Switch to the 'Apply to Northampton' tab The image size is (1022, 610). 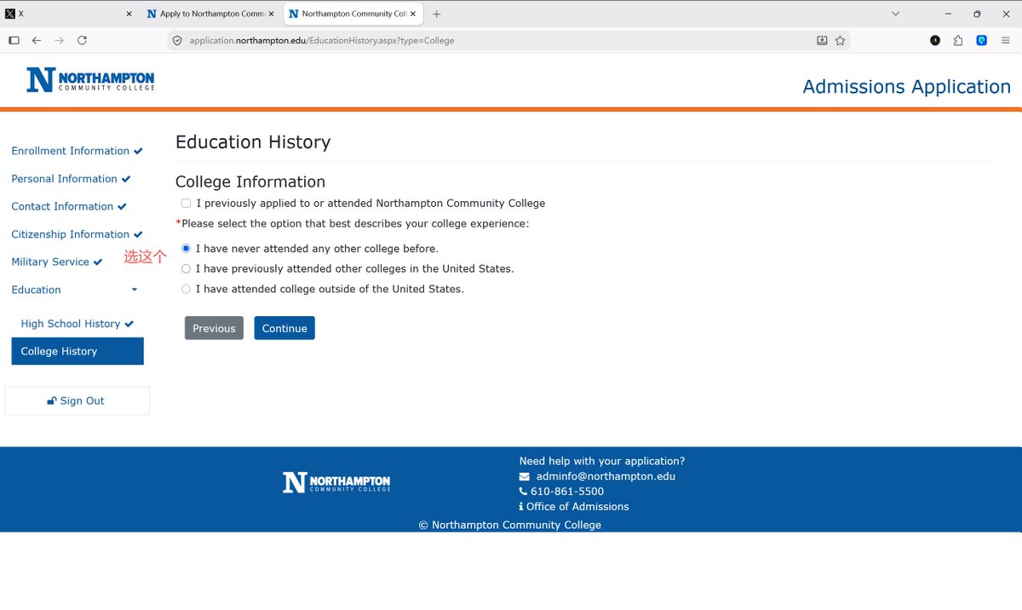(x=210, y=14)
